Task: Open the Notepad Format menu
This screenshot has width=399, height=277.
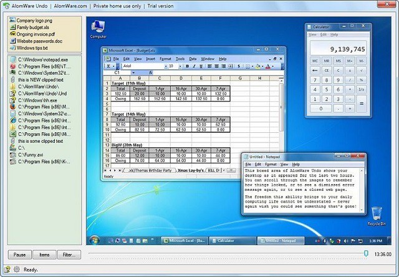Action: 271,165
